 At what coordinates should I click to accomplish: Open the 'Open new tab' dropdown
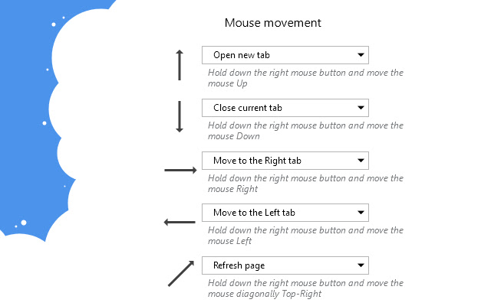click(x=285, y=55)
